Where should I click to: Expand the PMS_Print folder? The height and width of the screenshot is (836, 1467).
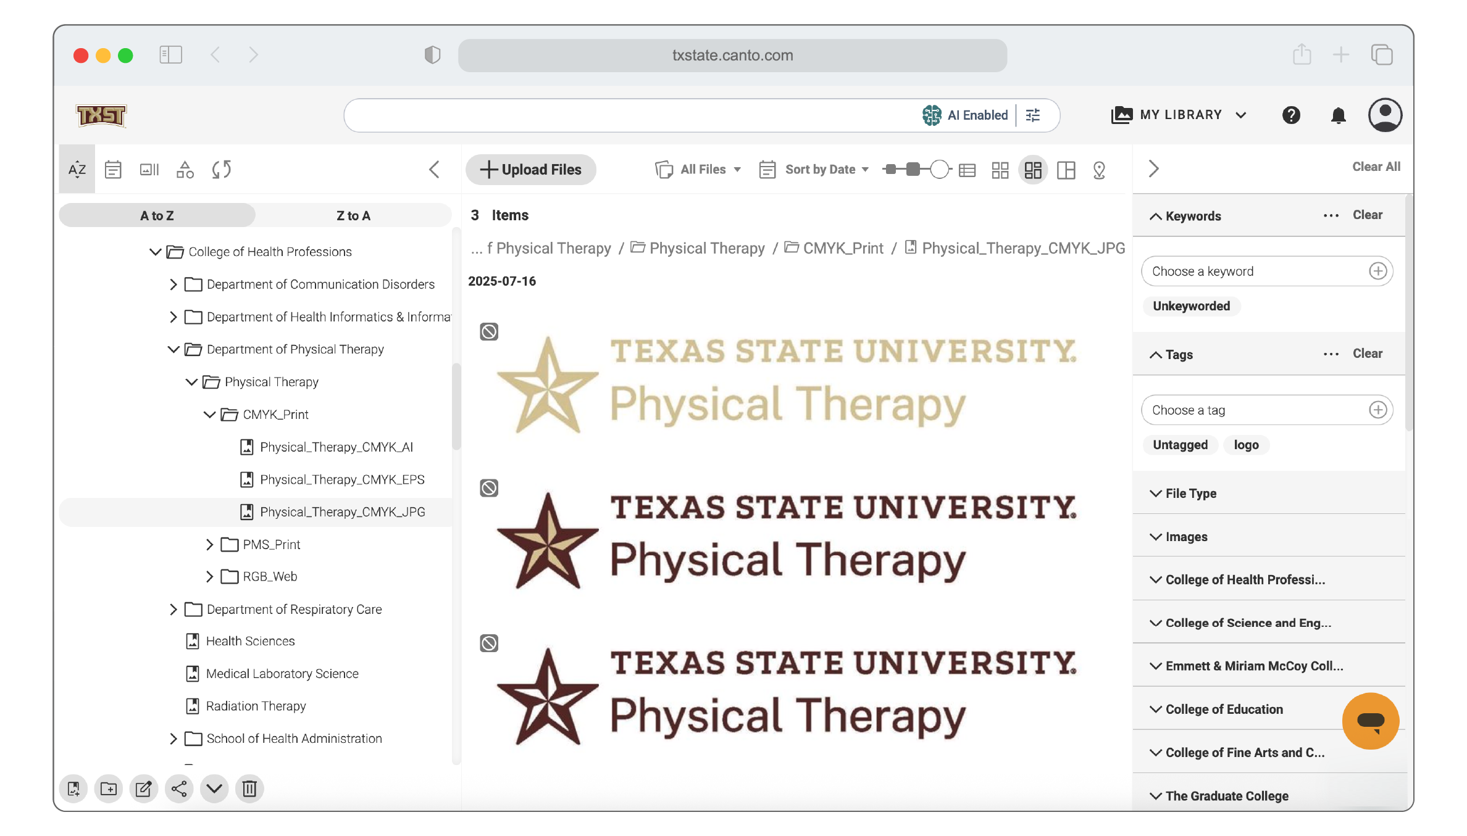[209, 544]
